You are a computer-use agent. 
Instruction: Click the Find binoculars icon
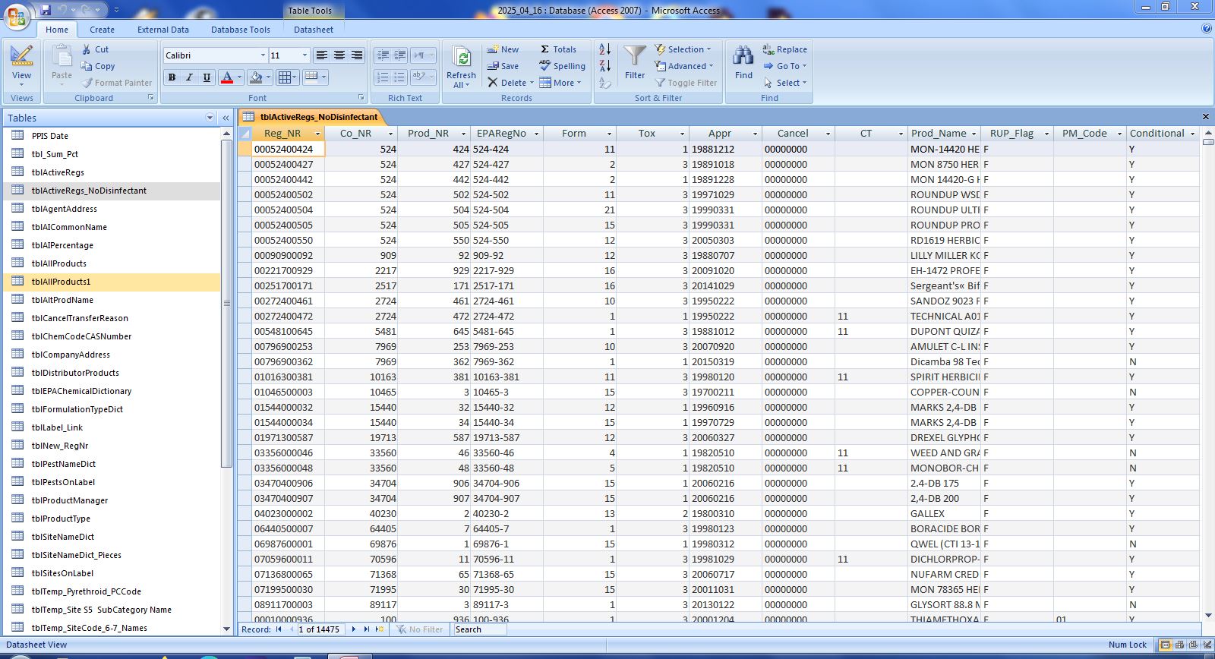[743, 55]
